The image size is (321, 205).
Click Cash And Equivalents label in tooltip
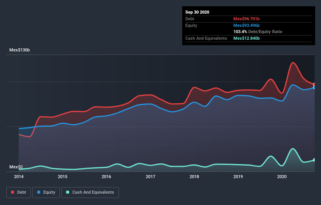tap(206, 38)
